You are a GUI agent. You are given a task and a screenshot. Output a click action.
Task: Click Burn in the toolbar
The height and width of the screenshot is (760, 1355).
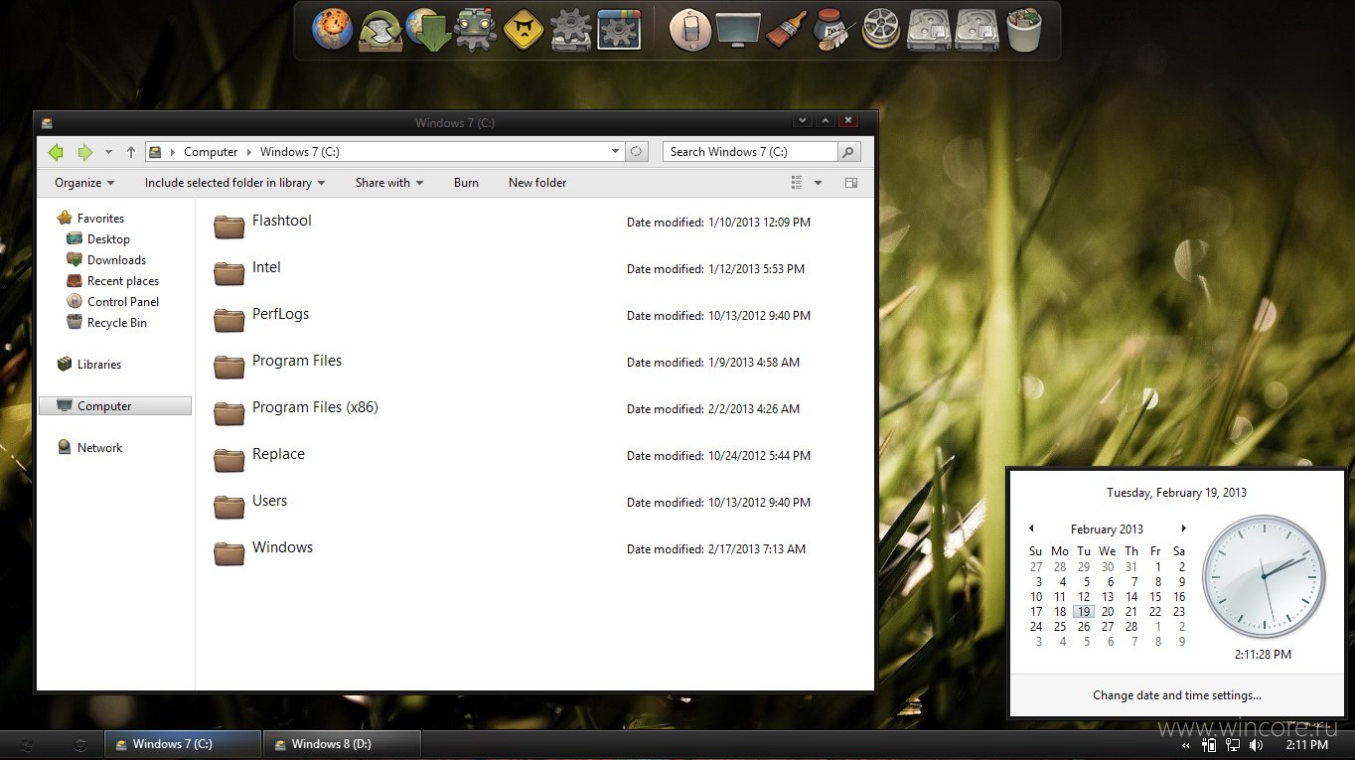click(x=466, y=183)
